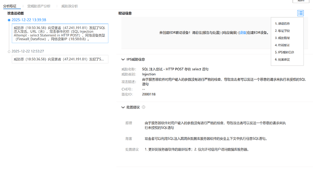This screenshot has height=177, width=313.
Task: Click the 危害 harm description text
Action: (x=206, y=138)
